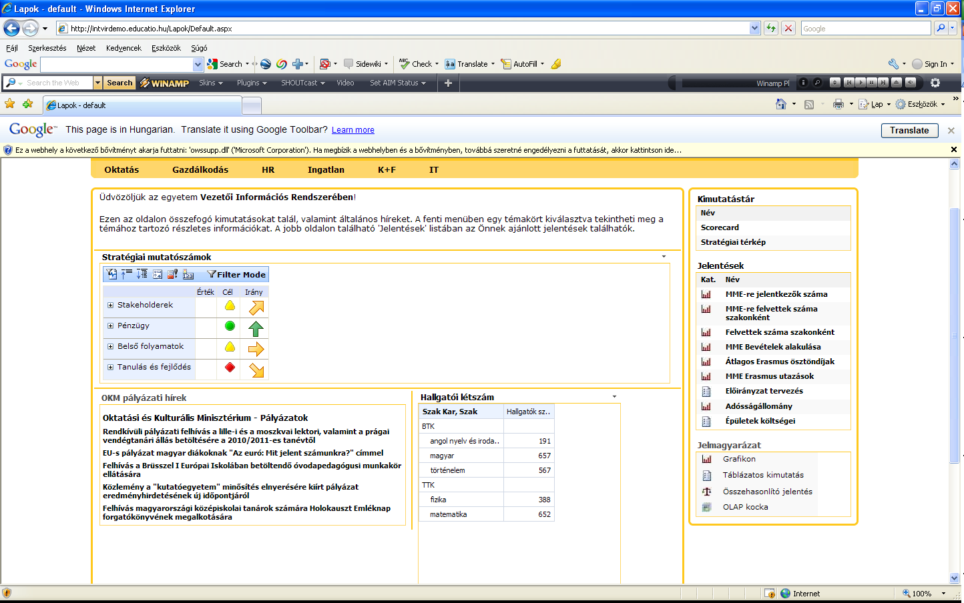
Task: Click Add to Favorites star-plus icon
Action: point(27,104)
